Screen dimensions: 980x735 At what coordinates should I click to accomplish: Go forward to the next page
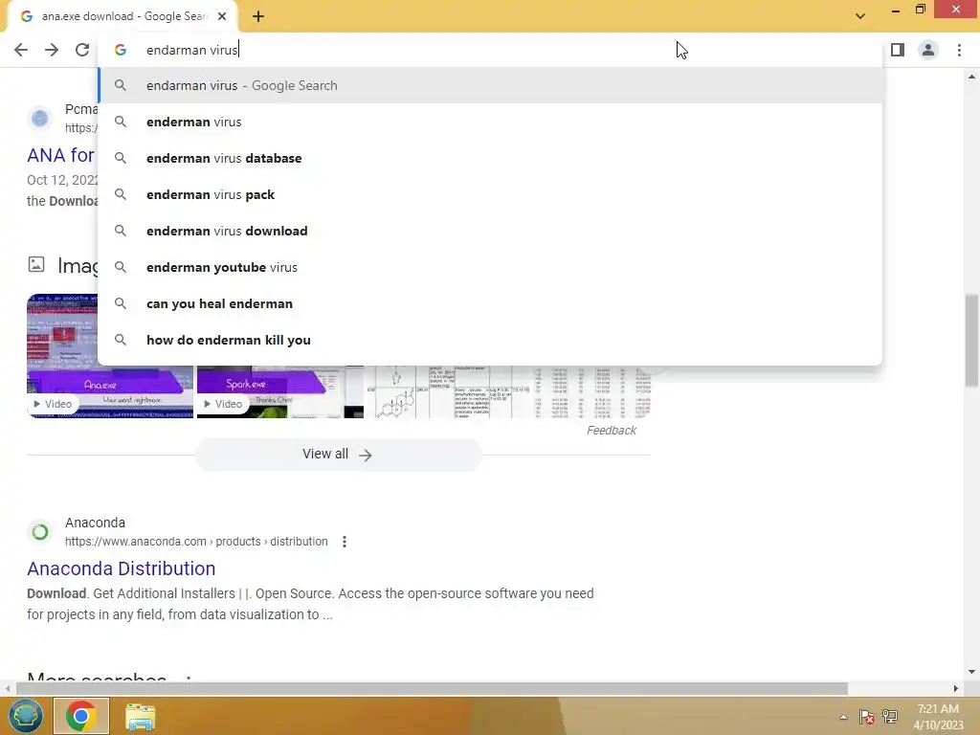(x=52, y=50)
